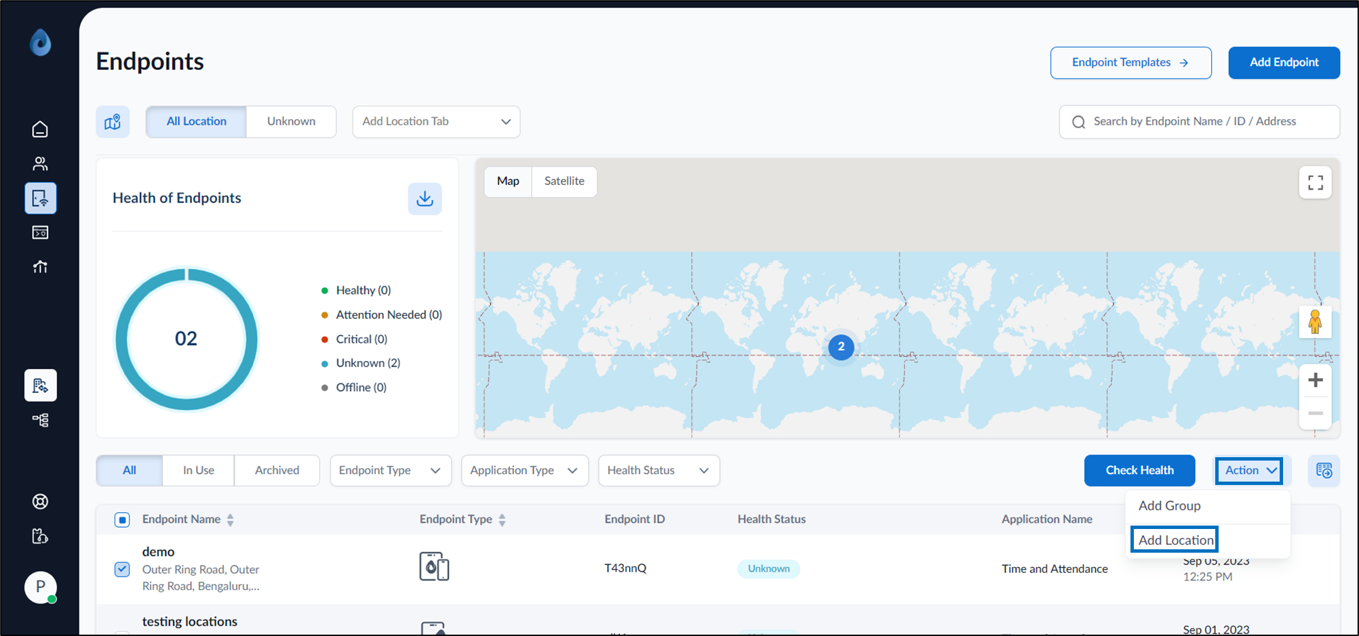
Task: Click the Health Status column header
Action: pyautogui.click(x=772, y=520)
